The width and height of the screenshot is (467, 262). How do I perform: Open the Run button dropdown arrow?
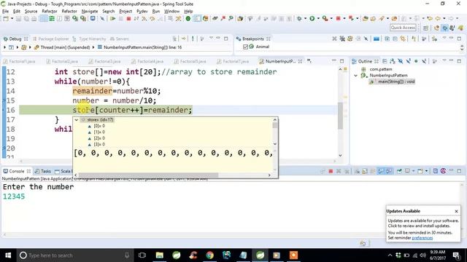pyautogui.click(x=318, y=19)
